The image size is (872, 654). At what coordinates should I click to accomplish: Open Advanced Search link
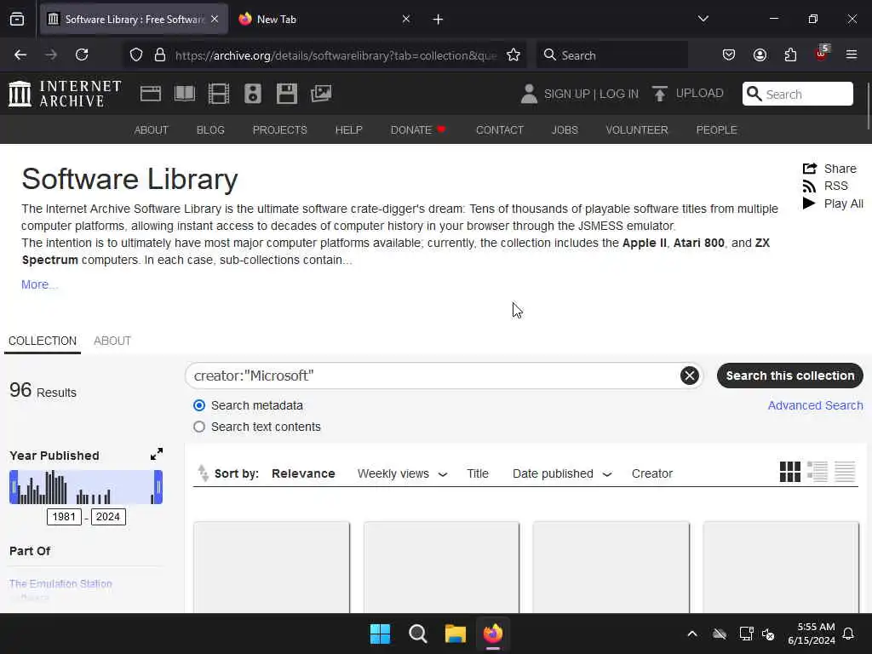(x=815, y=405)
